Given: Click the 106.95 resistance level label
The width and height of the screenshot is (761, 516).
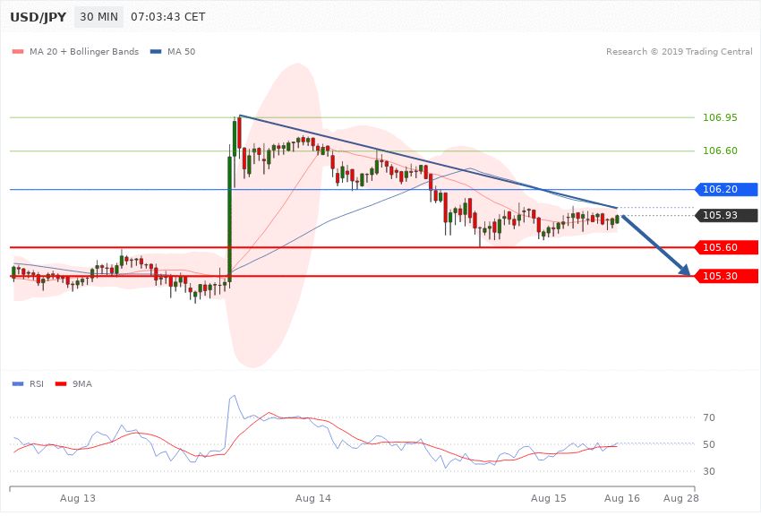Looking at the screenshot, I should 720,117.
